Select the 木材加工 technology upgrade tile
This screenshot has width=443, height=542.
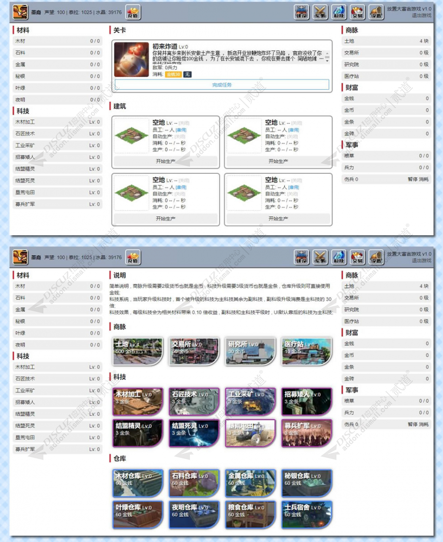[x=137, y=400]
